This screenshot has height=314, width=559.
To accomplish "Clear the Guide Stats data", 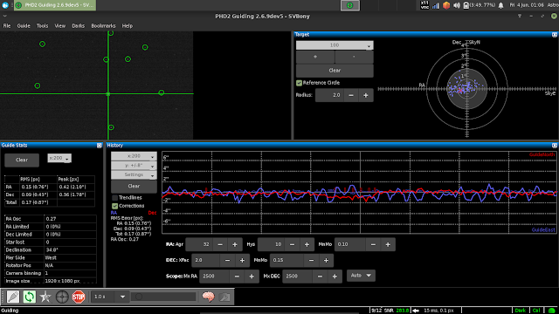I will pyautogui.click(x=22, y=160).
